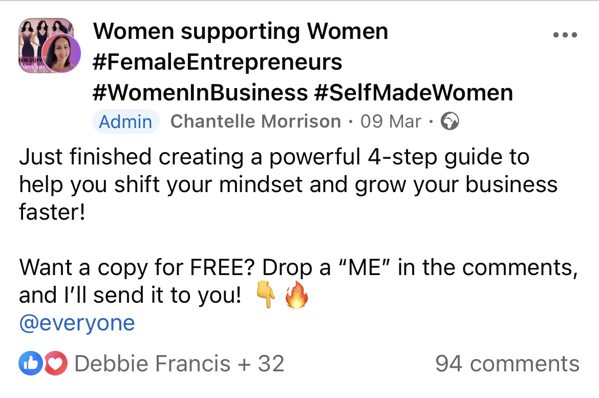Show reactions from Debbie Francis + 32
599x398 pixels.
(x=179, y=364)
